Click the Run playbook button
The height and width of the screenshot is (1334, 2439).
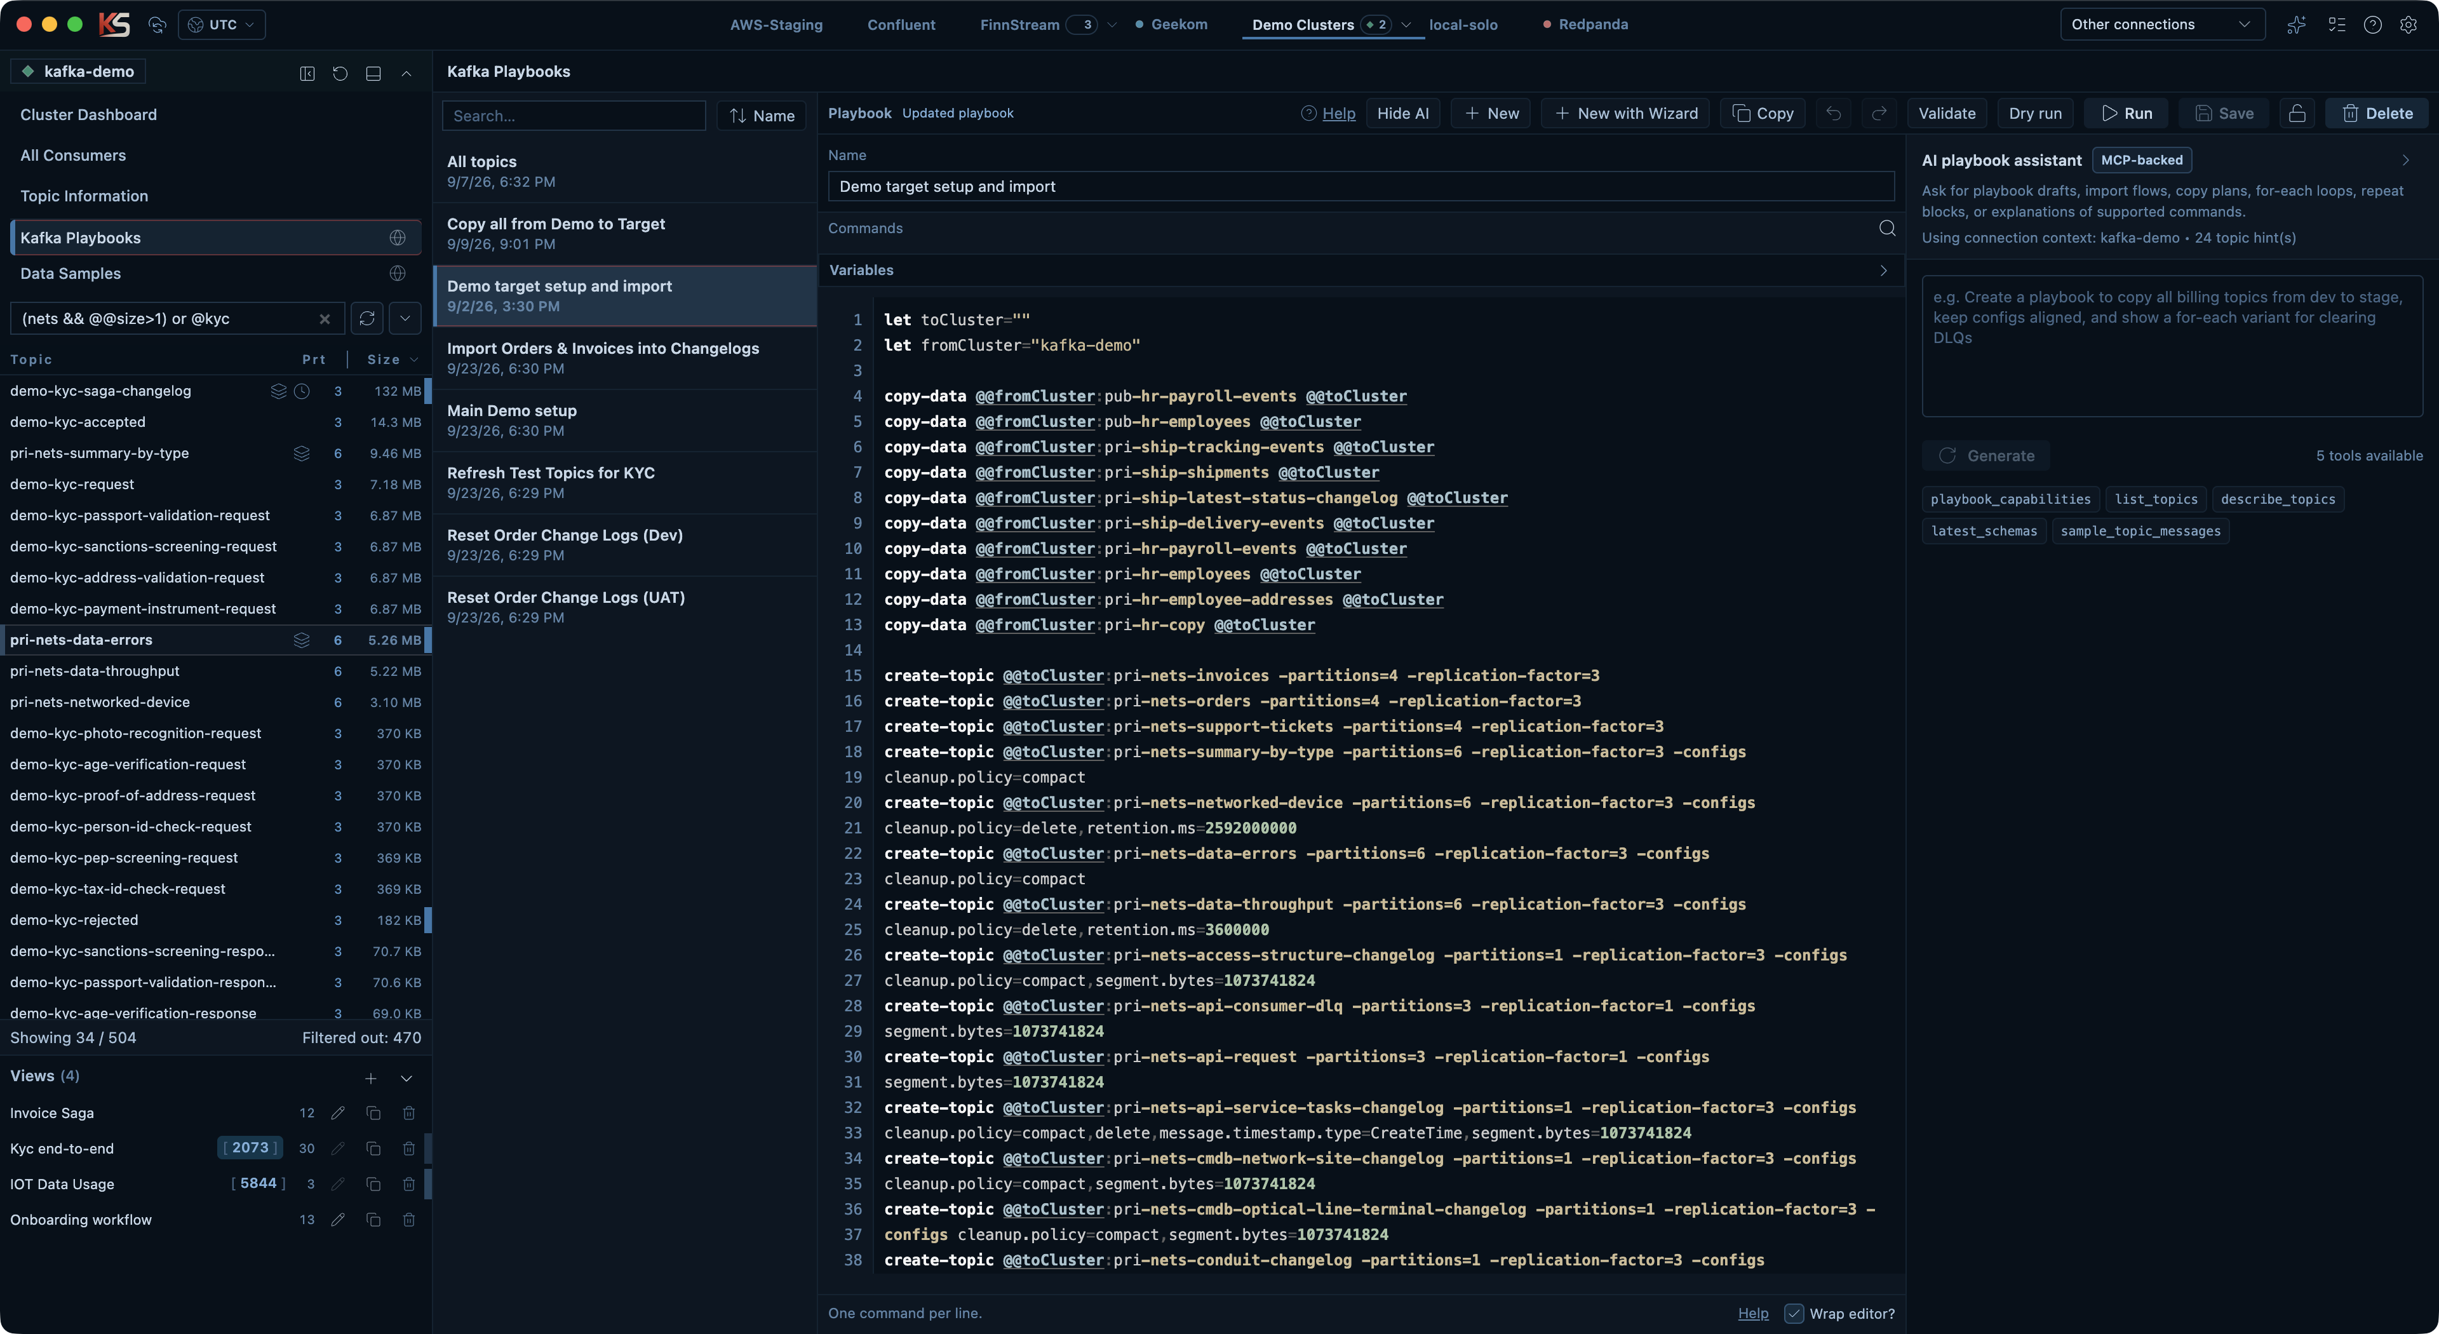pos(2127,114)
